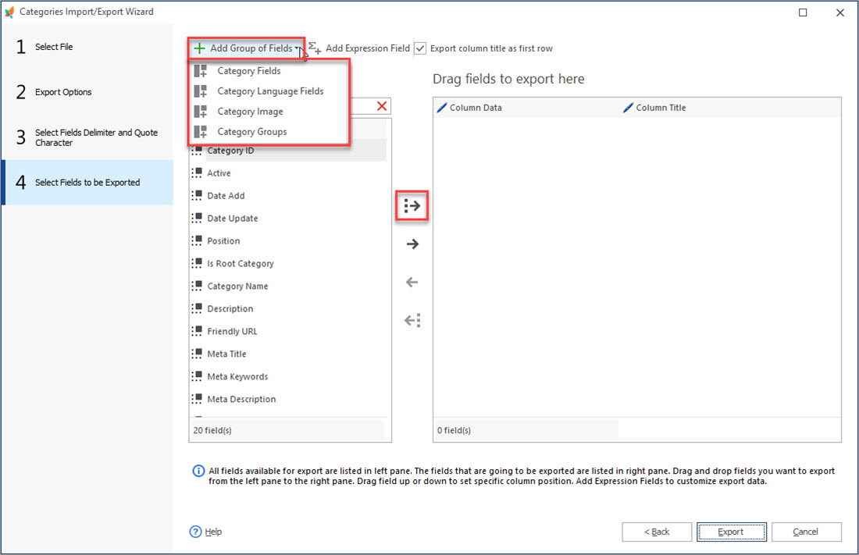
Task: Open the Add Group of Fields dropdown
Action: pos(246,48)
